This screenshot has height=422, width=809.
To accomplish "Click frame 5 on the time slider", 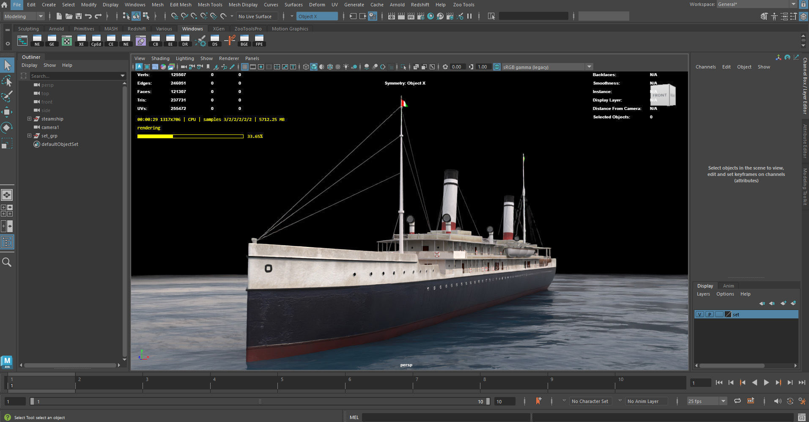I will tap(278, 383).
